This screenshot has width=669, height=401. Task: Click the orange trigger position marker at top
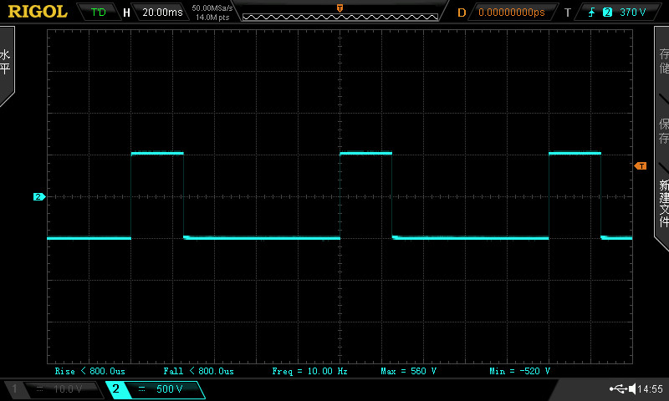coord(340,8)
